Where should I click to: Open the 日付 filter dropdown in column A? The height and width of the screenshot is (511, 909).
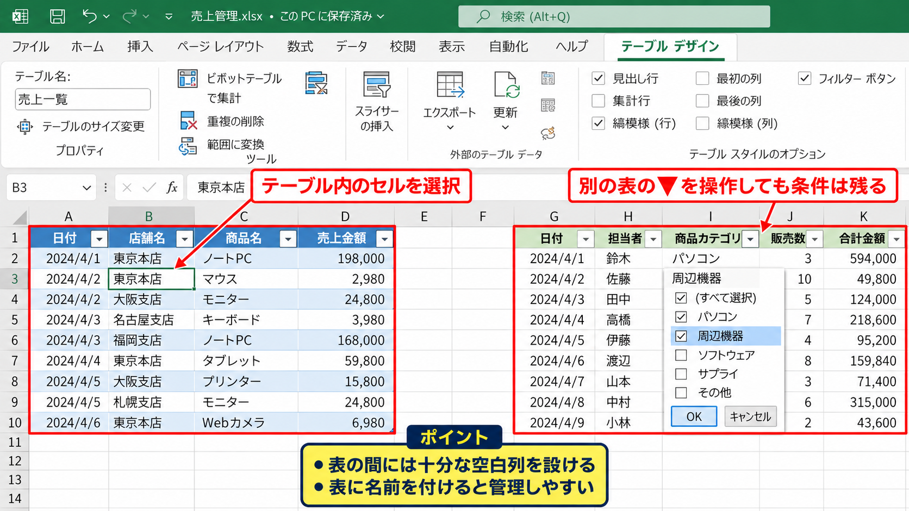pyautogui.click(x=99, y=238)
